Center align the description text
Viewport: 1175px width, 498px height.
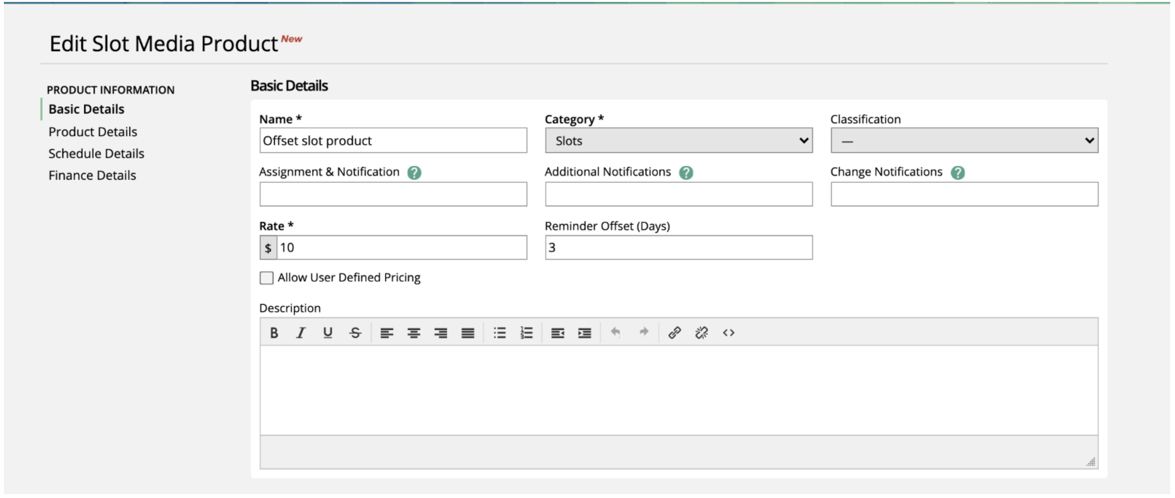(x=413, y=333)
